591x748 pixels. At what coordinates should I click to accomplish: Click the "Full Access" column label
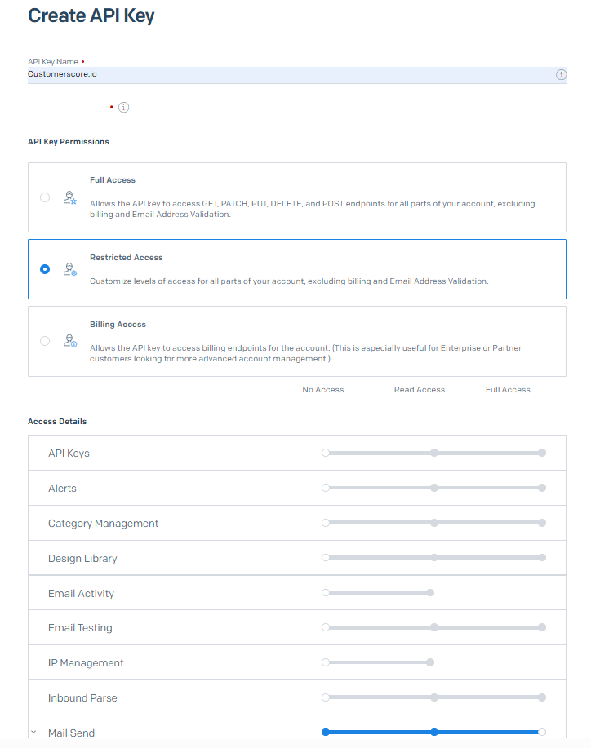[x=508, y=389]
